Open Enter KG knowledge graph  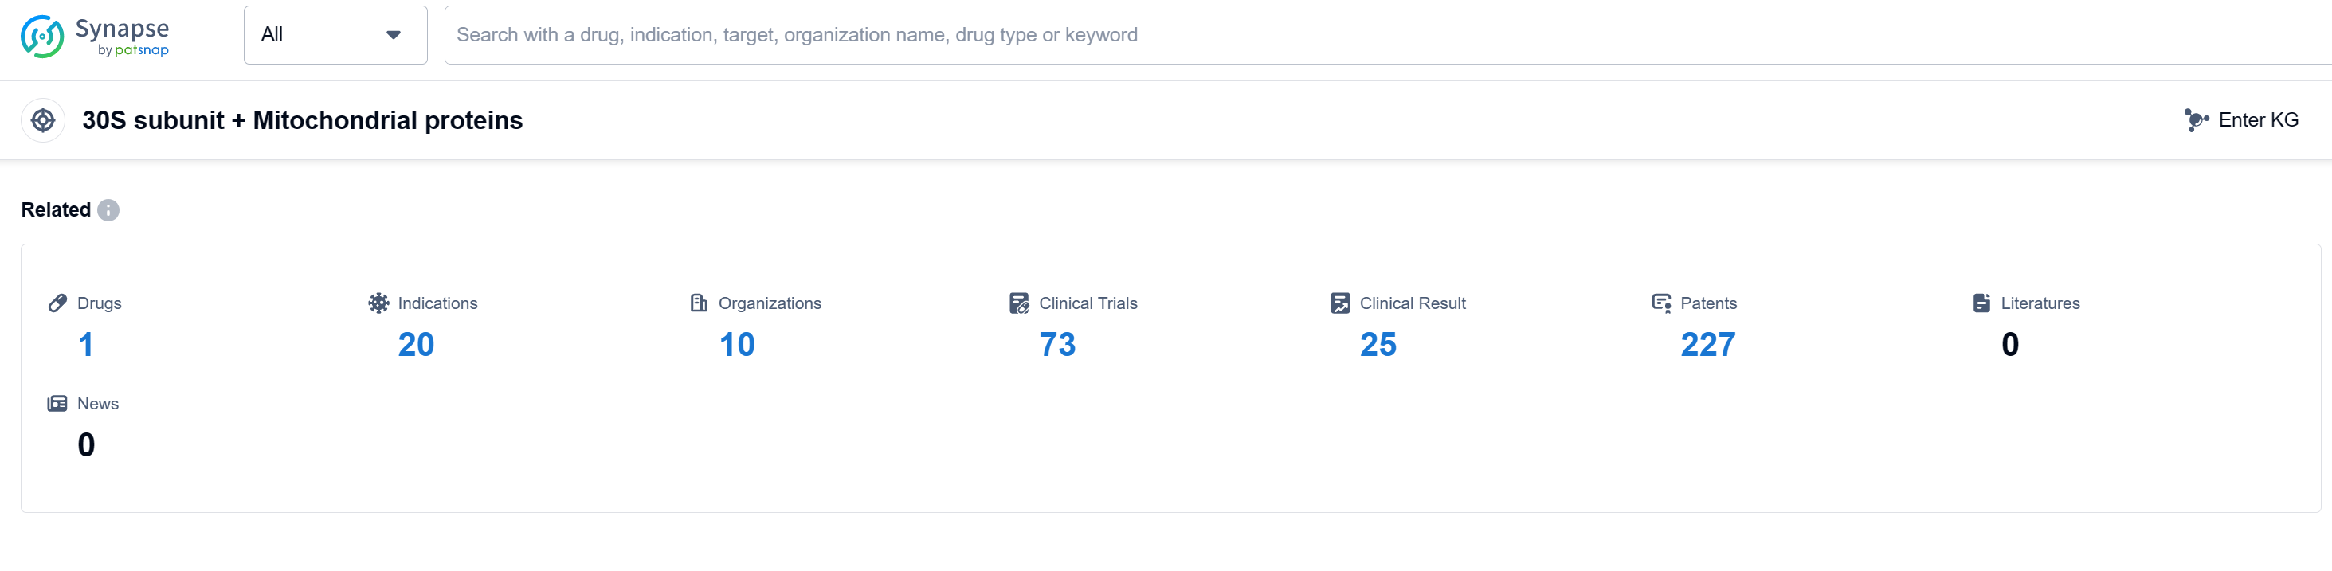[2258, 120]
